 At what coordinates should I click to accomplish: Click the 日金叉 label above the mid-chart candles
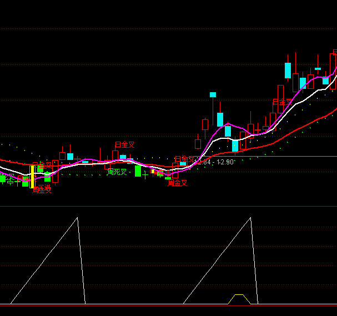[125, 144]
